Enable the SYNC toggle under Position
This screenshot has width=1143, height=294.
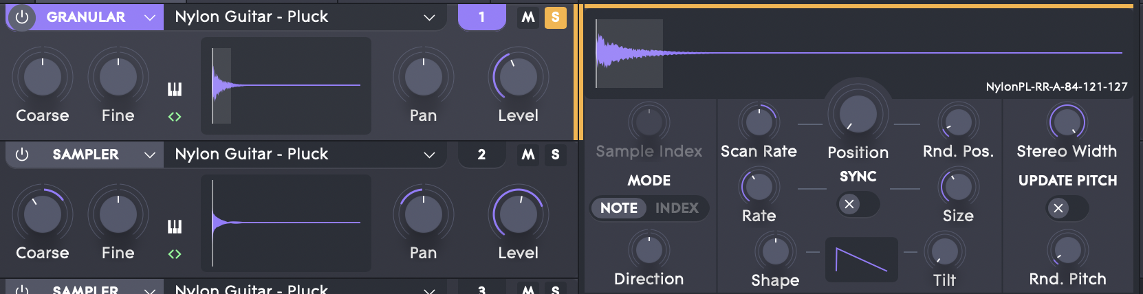pyautogui.click(x=858, y=204)
